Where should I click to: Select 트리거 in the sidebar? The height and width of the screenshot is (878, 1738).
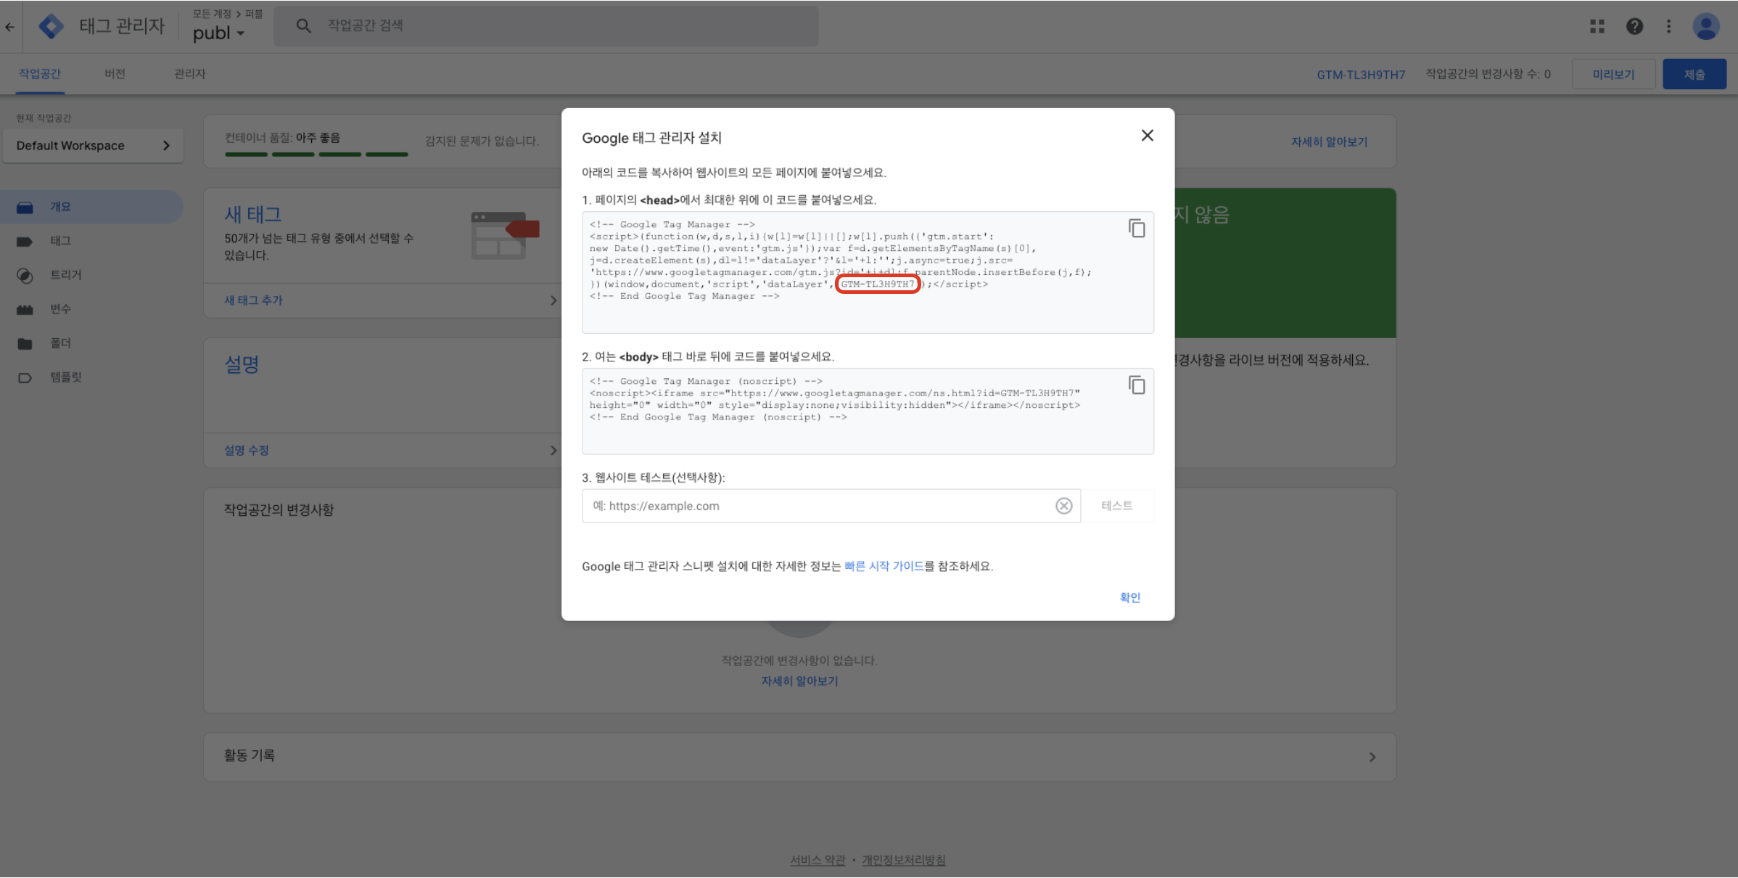point(65,275)
